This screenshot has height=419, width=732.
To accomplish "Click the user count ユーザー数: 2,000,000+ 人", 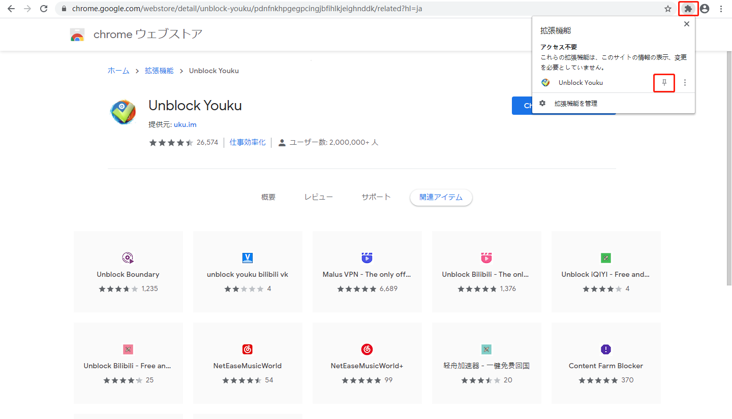I will [x=328, y=143].
